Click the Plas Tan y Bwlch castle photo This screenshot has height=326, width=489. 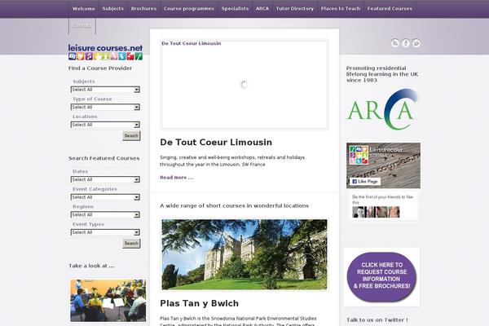244,254
